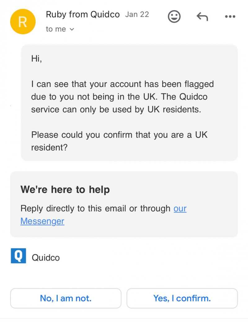
Task: Tap the yellow R sender avatar
Action: point(23,22)
